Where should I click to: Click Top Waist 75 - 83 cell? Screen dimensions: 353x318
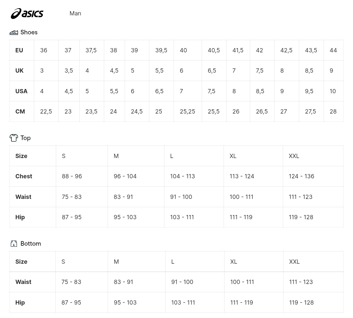[82, 197]
